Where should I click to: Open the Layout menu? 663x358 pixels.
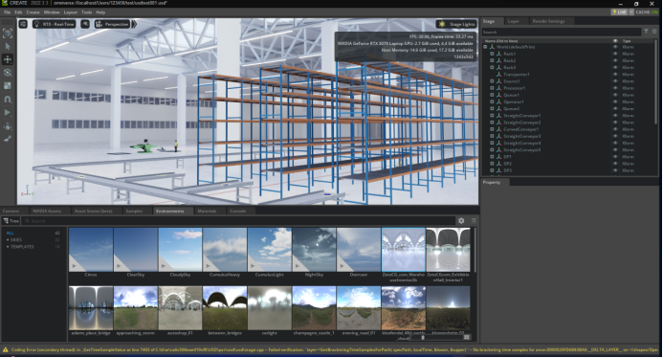(x=71, y=12)
